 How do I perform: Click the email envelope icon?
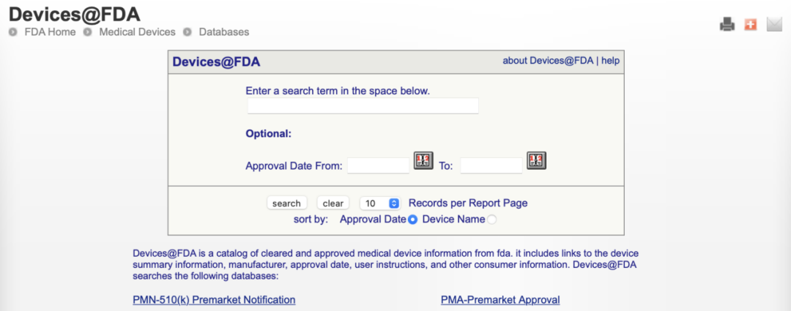click(774, 24)
